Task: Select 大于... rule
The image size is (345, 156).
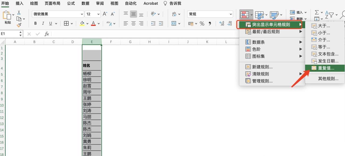Action: [x=325, y=26]
